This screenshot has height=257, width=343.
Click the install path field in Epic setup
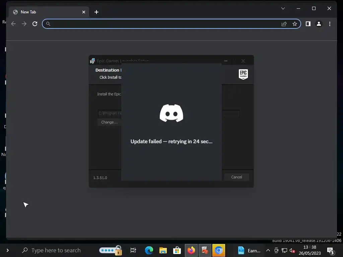pos(169,113)
